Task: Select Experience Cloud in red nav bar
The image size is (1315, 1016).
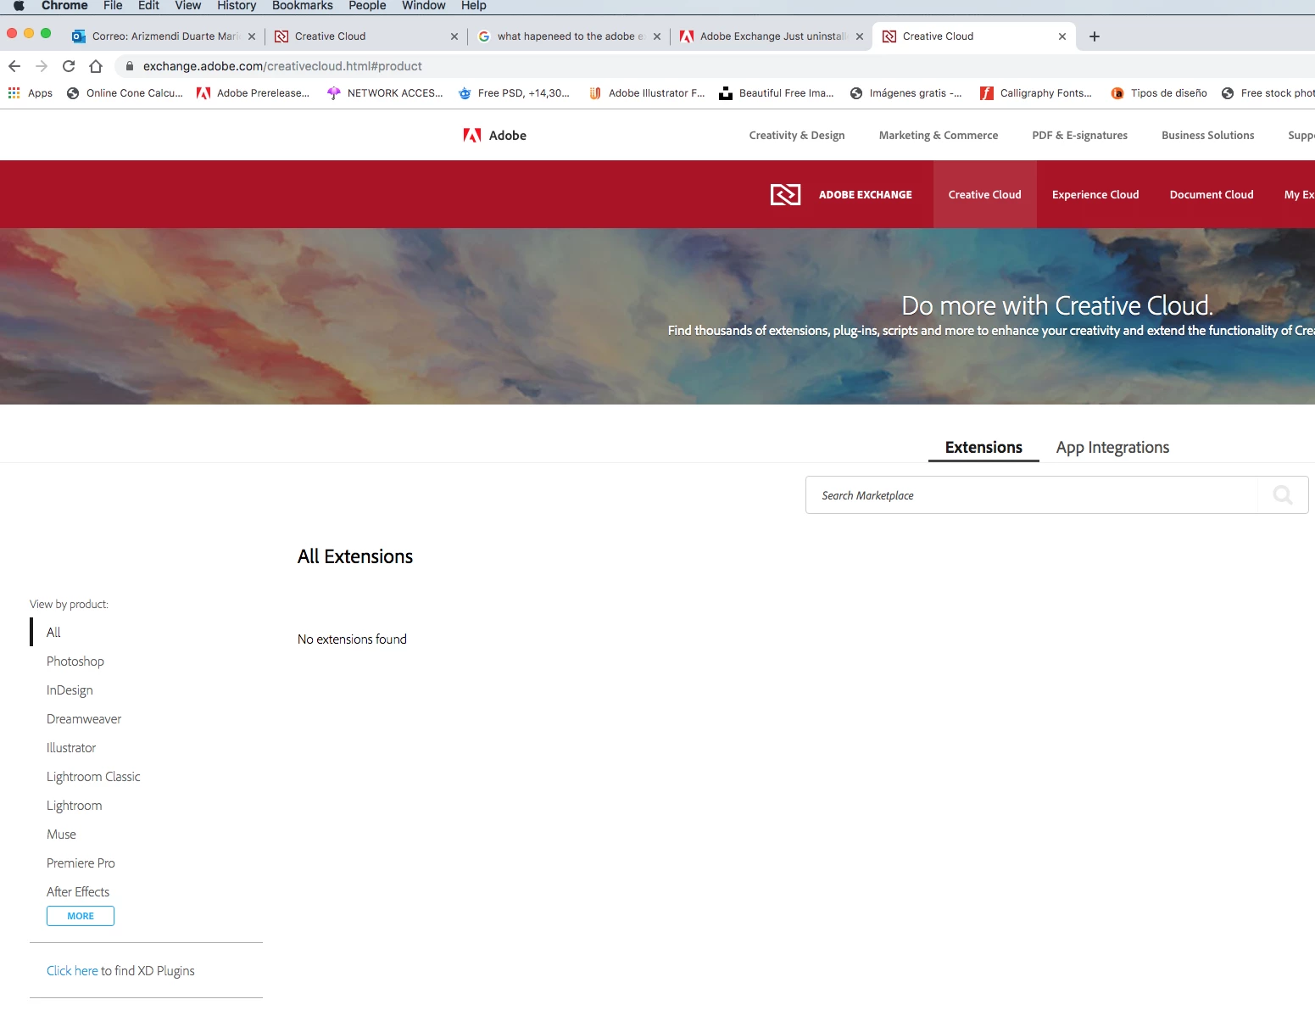Action: [1095, 195]
